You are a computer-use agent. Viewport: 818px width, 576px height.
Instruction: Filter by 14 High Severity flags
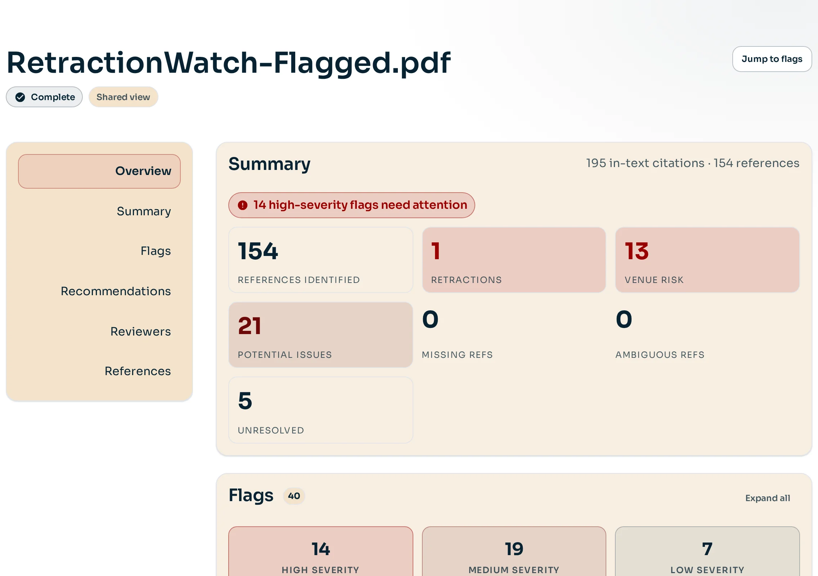[x=321, y=552]
